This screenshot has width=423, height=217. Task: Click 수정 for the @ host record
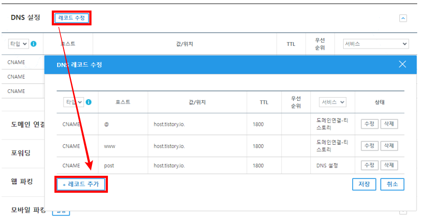(369, 124)
